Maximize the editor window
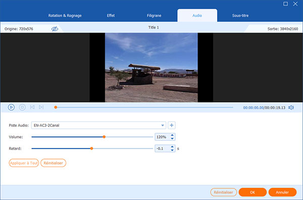Screen dimensions: 303x200 click(285, 4)
